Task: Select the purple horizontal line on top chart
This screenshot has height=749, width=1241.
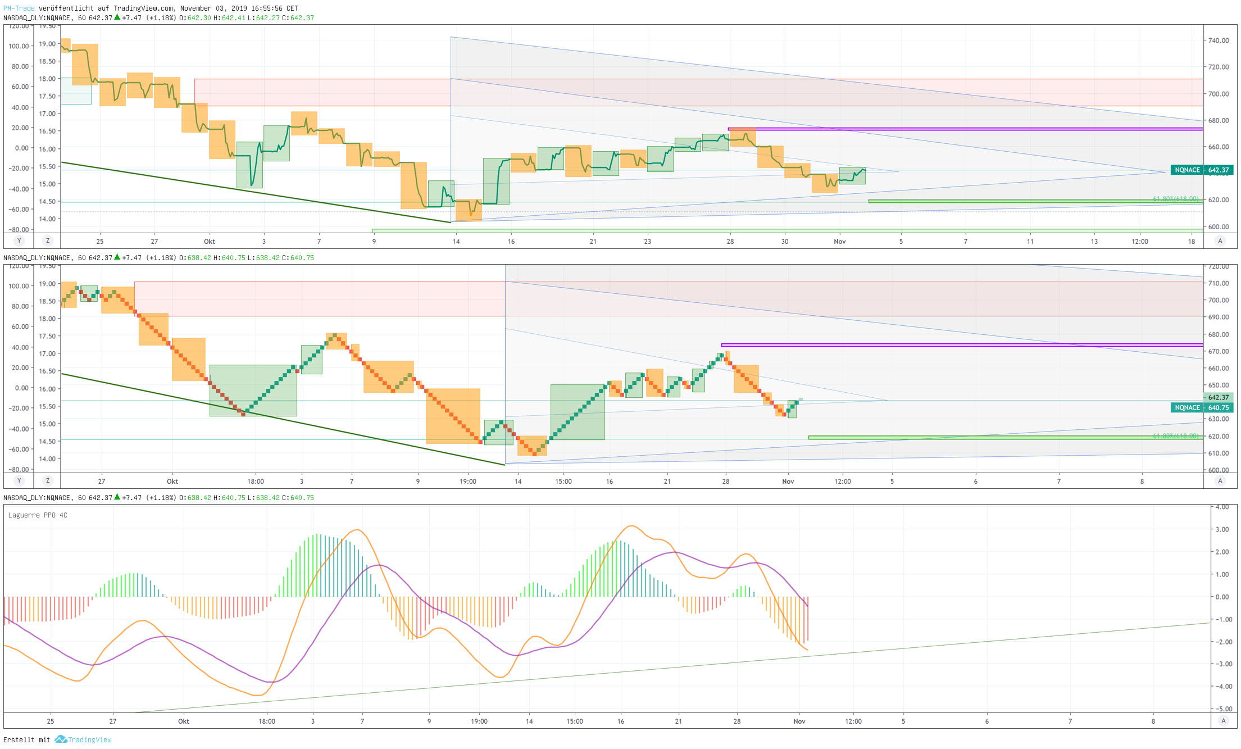Action: (965, 129)
